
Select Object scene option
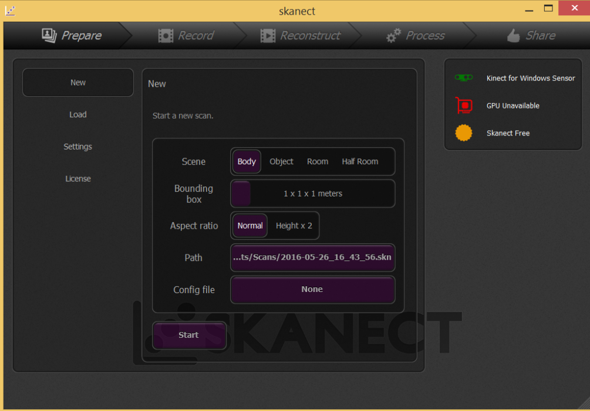tap(281, 162)
